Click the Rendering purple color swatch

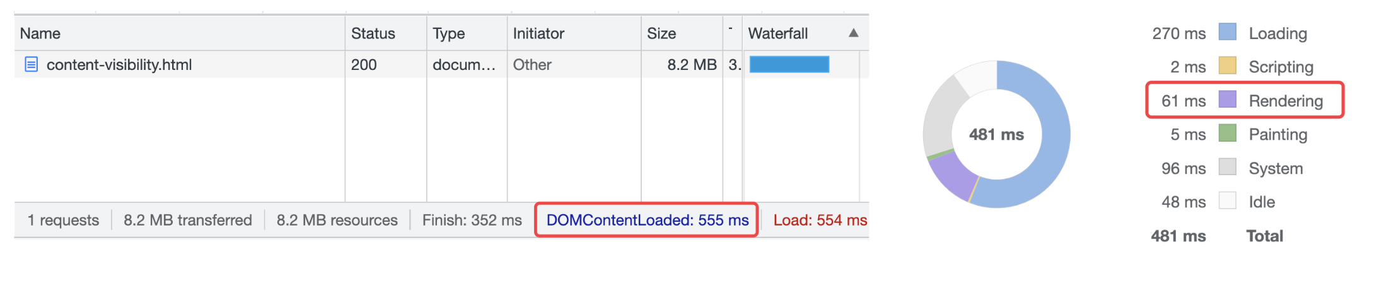pos(1227,100)
